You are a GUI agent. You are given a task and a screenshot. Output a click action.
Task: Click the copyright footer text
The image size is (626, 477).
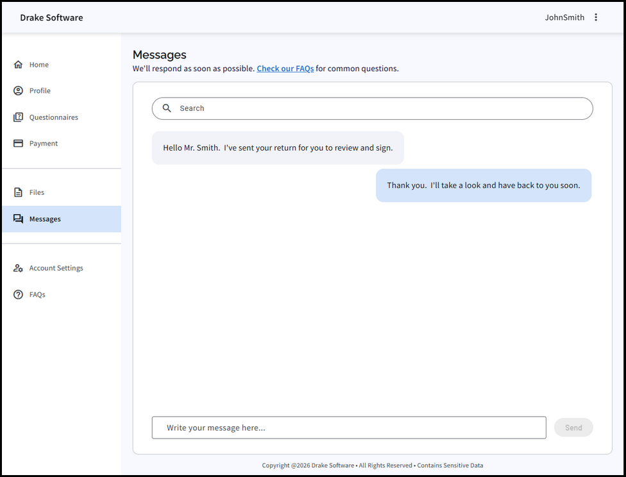click(372, 465)
